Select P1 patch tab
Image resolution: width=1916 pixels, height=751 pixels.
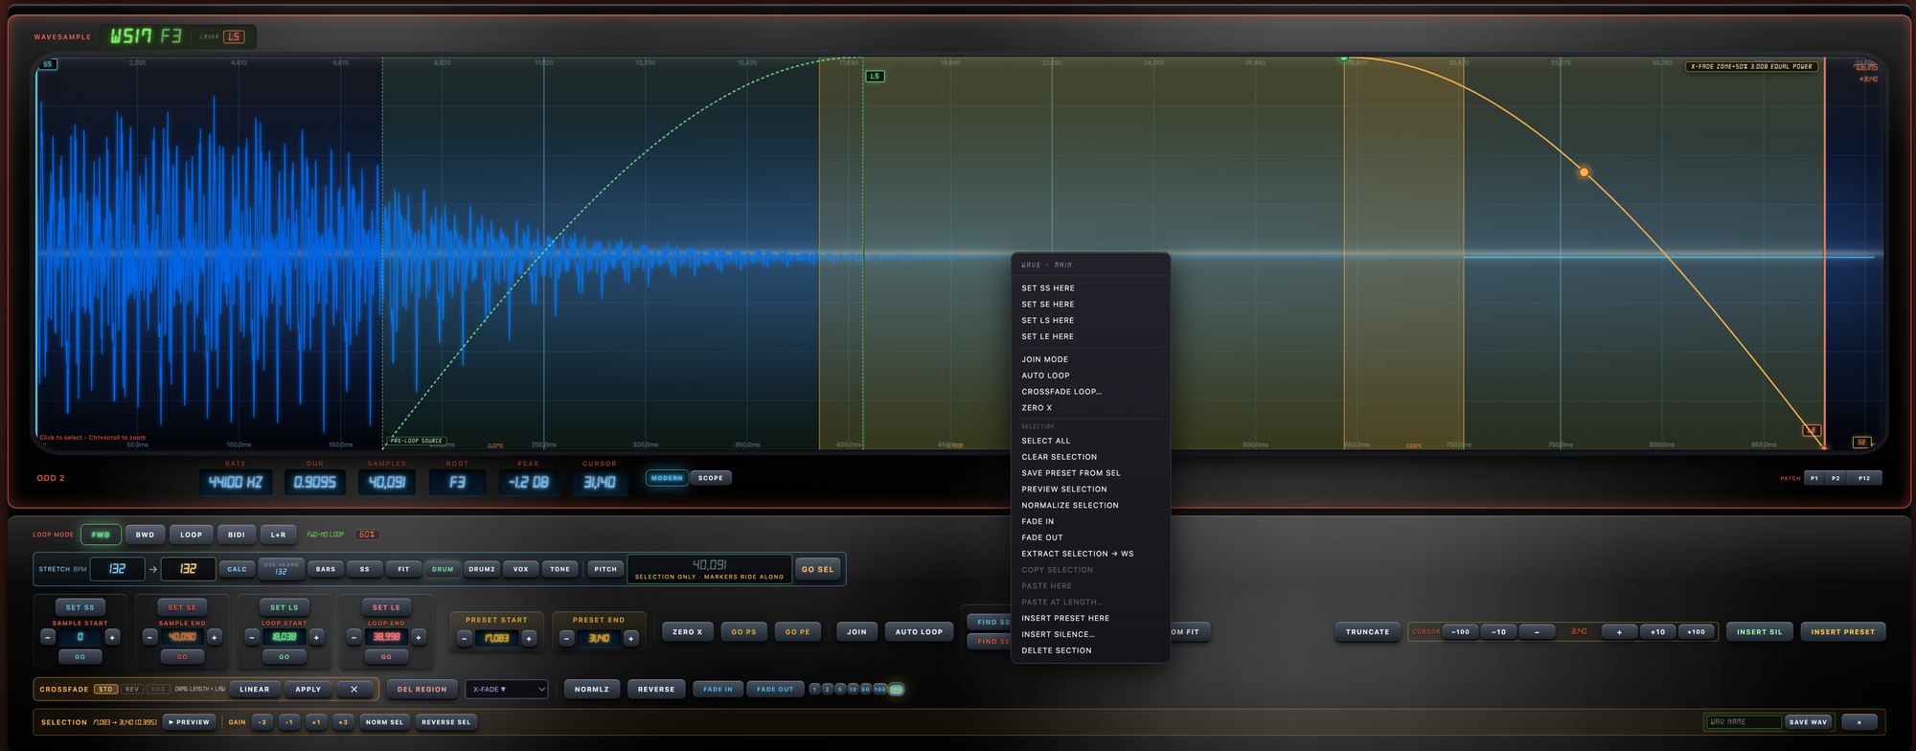(x=1814, y=478)
